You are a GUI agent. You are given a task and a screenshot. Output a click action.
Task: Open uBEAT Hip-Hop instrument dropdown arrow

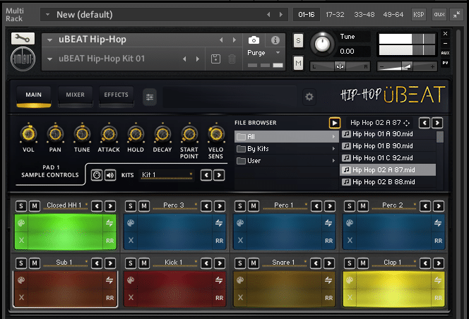[49, 40]
